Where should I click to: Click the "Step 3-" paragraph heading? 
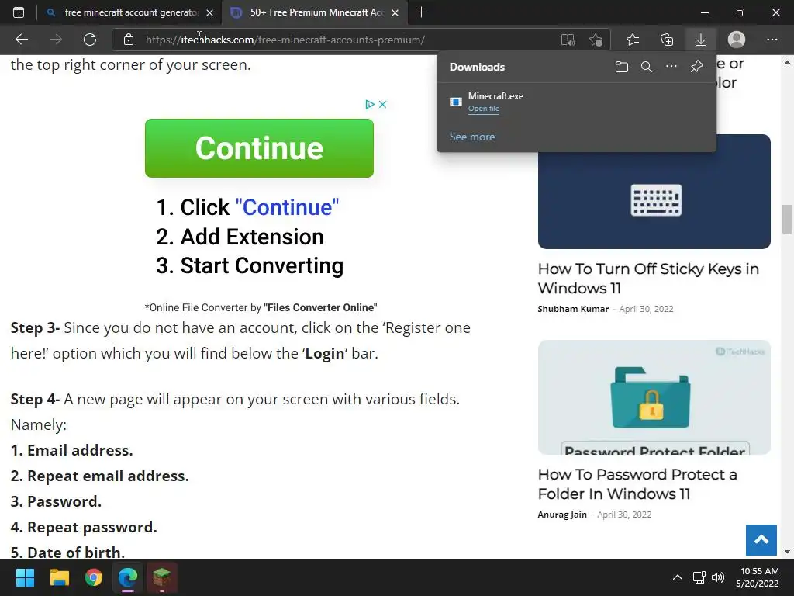click(x=36, y=328)
